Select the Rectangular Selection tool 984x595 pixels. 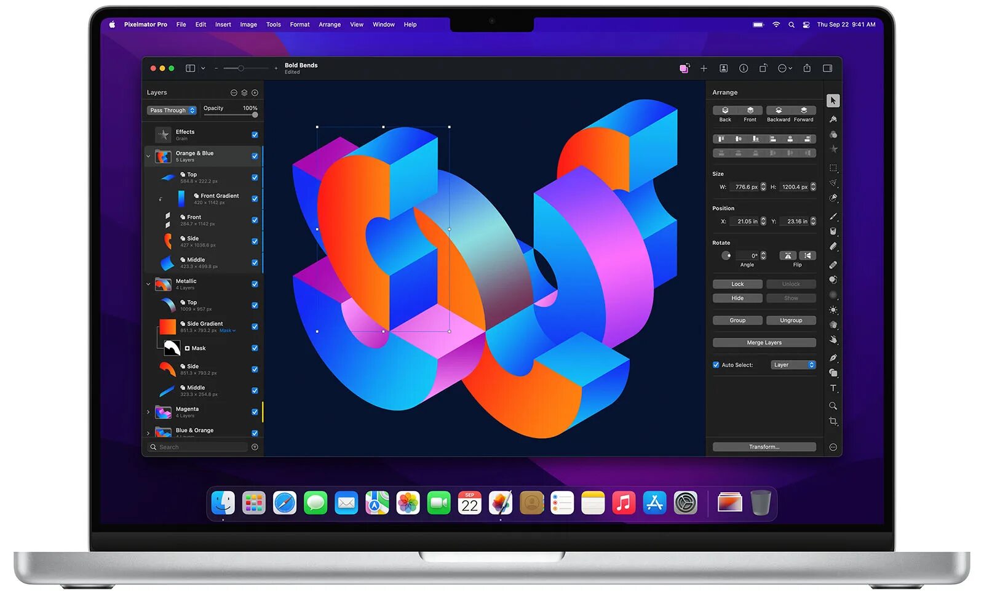click(833, 168)
